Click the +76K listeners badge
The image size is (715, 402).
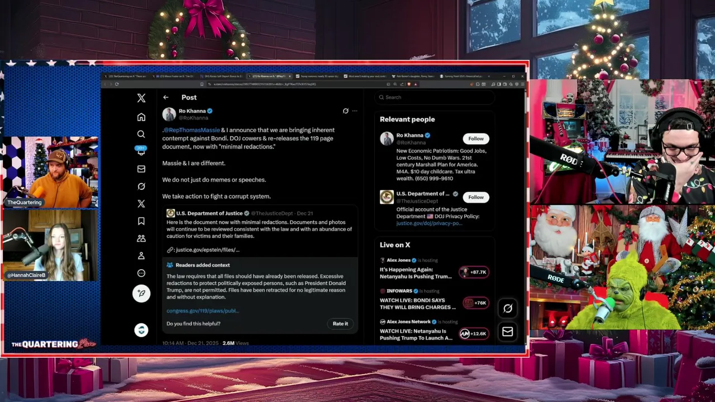[x=475, y=303]
